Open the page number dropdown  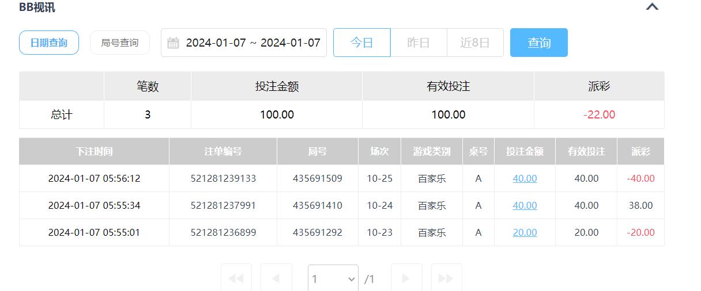pyautogui.click(x=333, y=279)
